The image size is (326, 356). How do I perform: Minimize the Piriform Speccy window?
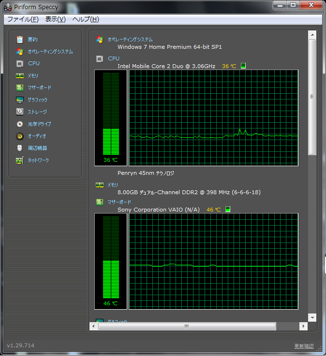point(280,5)
